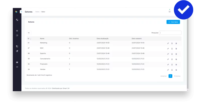Click the Criar Setor button
201x109 pixels.
coord(173,22)
